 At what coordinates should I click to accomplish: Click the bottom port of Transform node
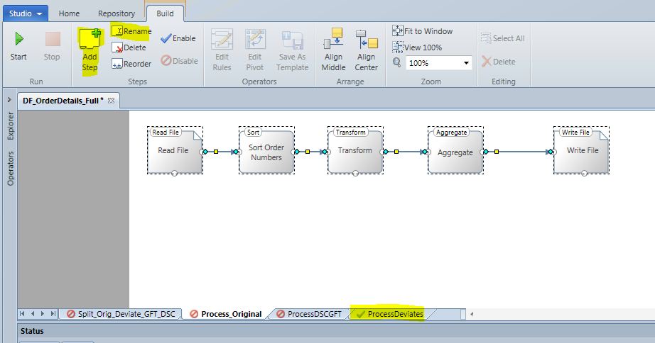coord(355,174)
